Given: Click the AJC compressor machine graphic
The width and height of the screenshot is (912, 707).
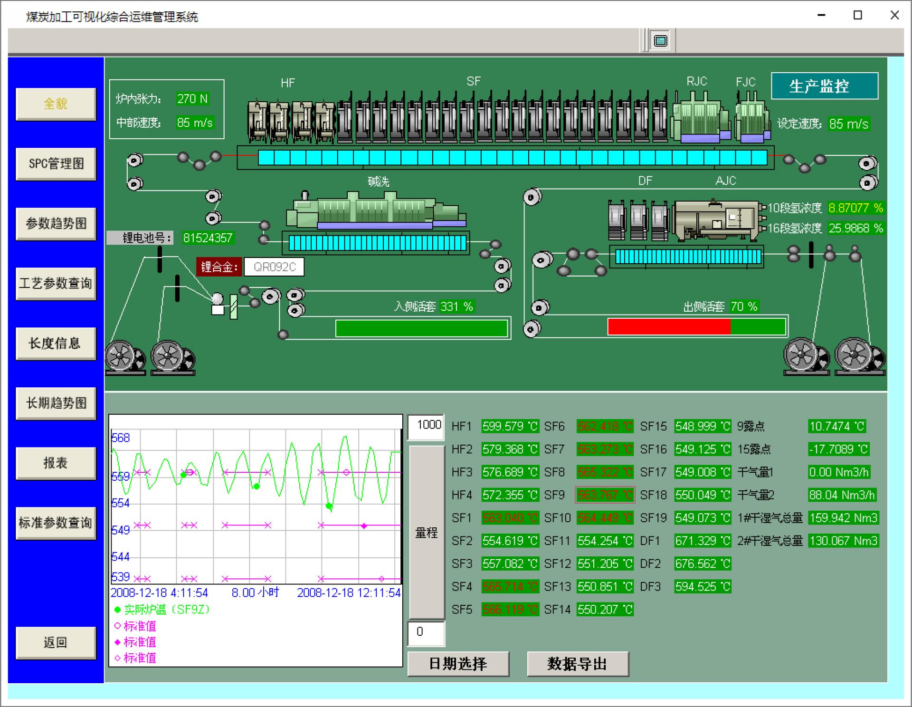Looking at the screenshot, I should [715, 220].
